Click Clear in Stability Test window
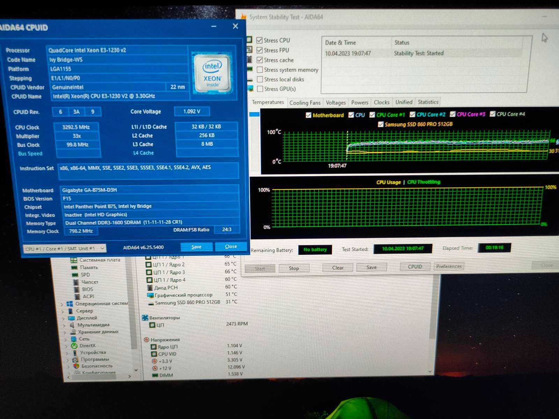 (338, 268)
